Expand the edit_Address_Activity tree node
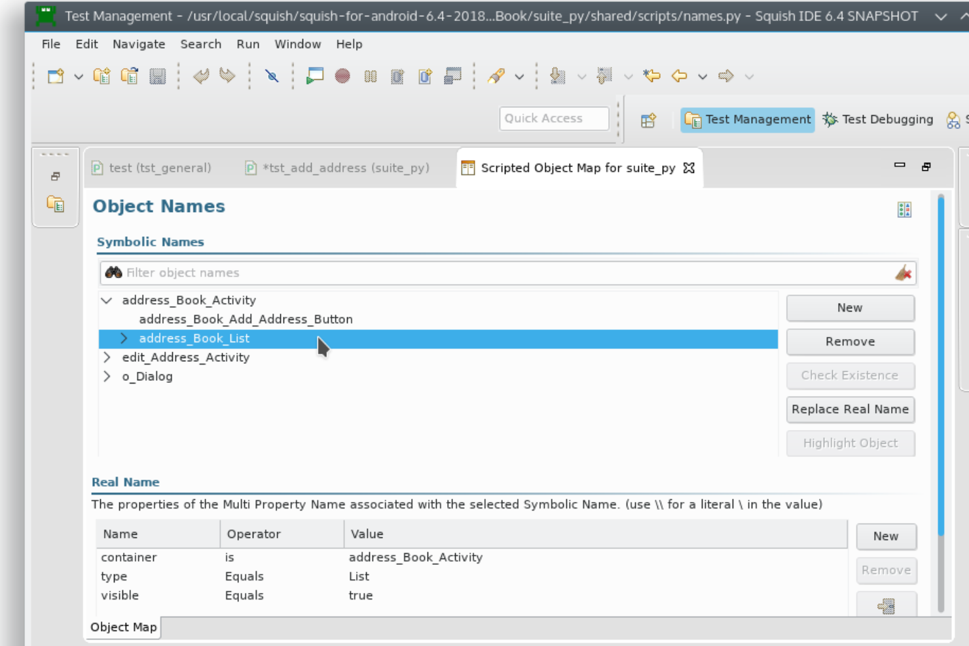The height and width of the screenshot is (646, 969). (x=107, y=357)
